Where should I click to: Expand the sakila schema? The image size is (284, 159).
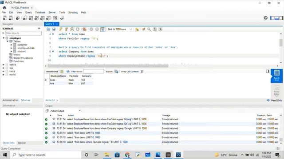[4, 64]
